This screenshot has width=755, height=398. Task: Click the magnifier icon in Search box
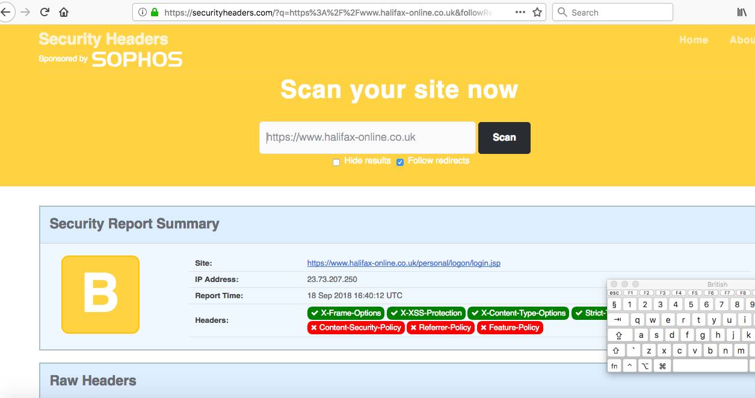click(x=562, y=12)
